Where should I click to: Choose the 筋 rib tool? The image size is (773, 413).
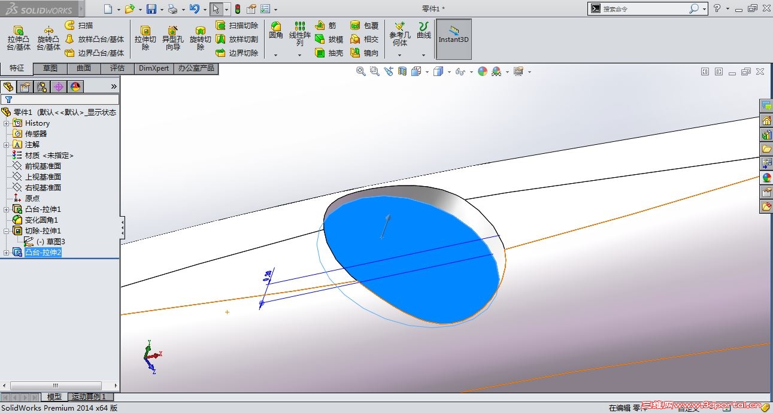click(x=326, y=25)
